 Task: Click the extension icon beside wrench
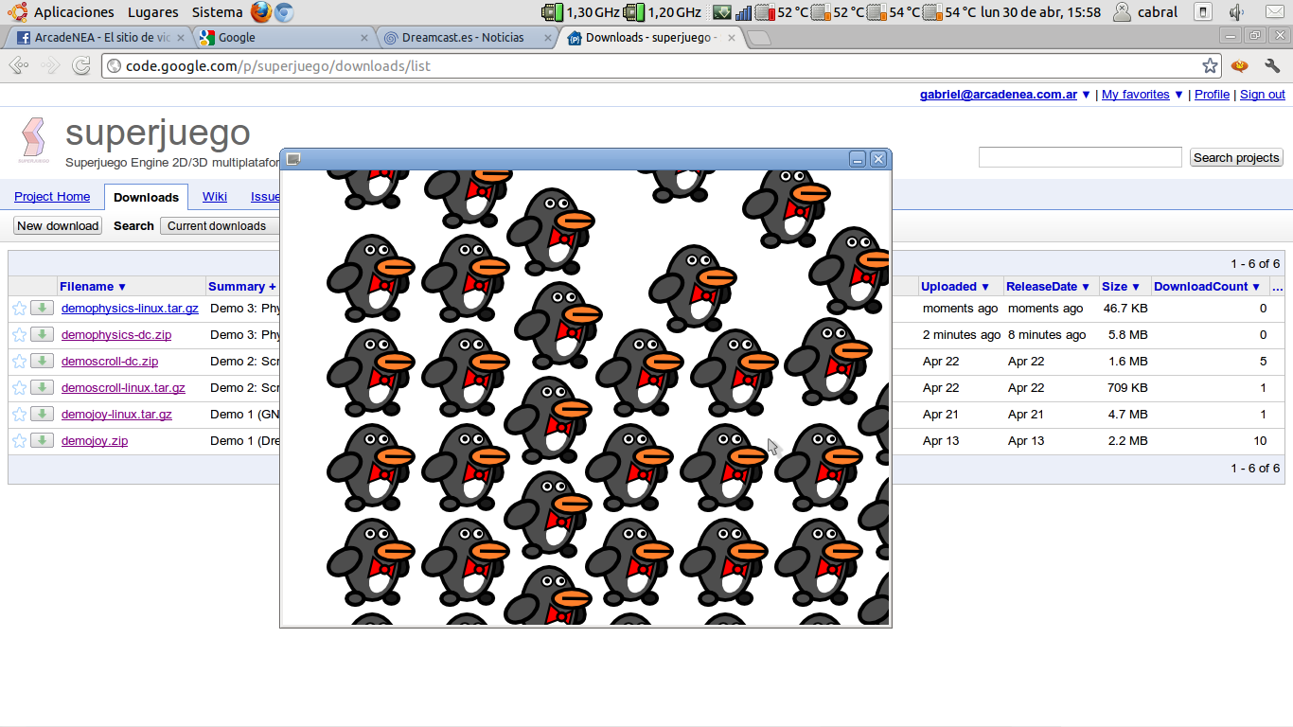pos(1240,65)
